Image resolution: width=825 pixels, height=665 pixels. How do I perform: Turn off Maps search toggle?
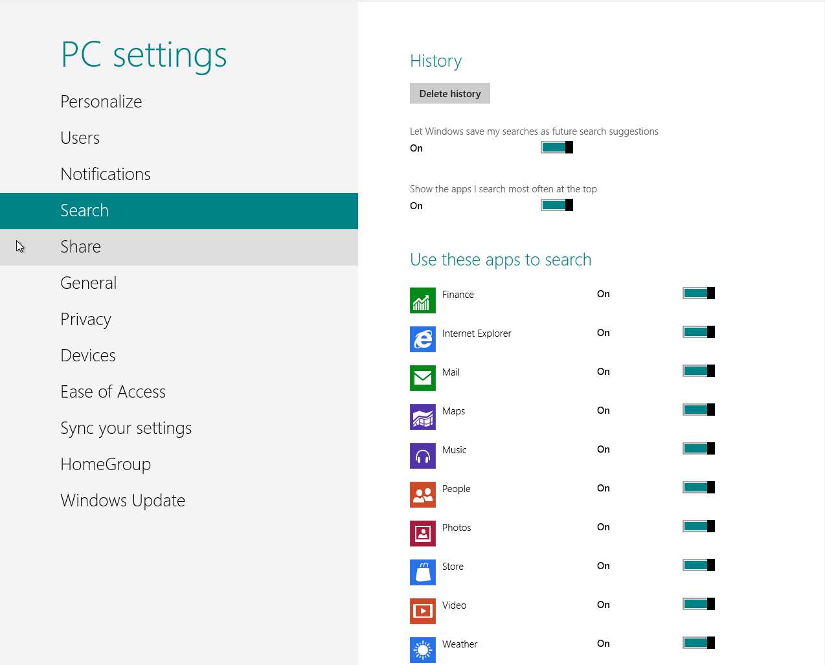[699, 410]
